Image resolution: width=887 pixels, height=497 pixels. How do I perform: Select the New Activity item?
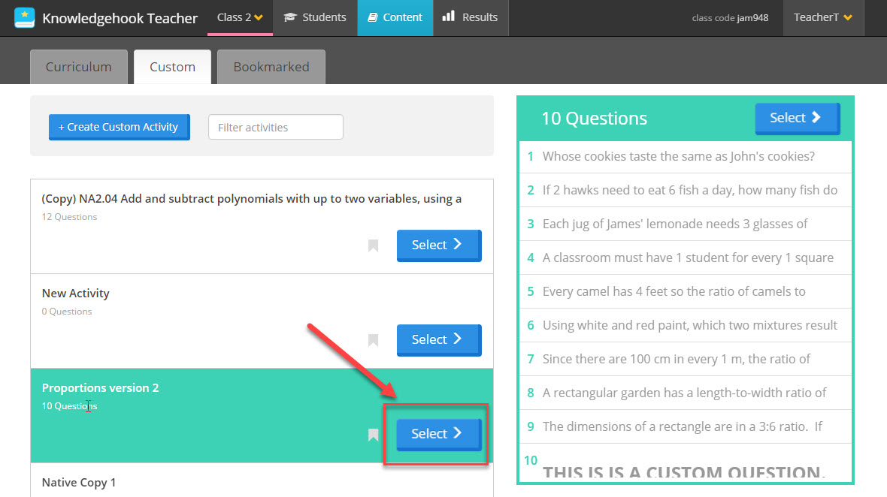point(439,339)
